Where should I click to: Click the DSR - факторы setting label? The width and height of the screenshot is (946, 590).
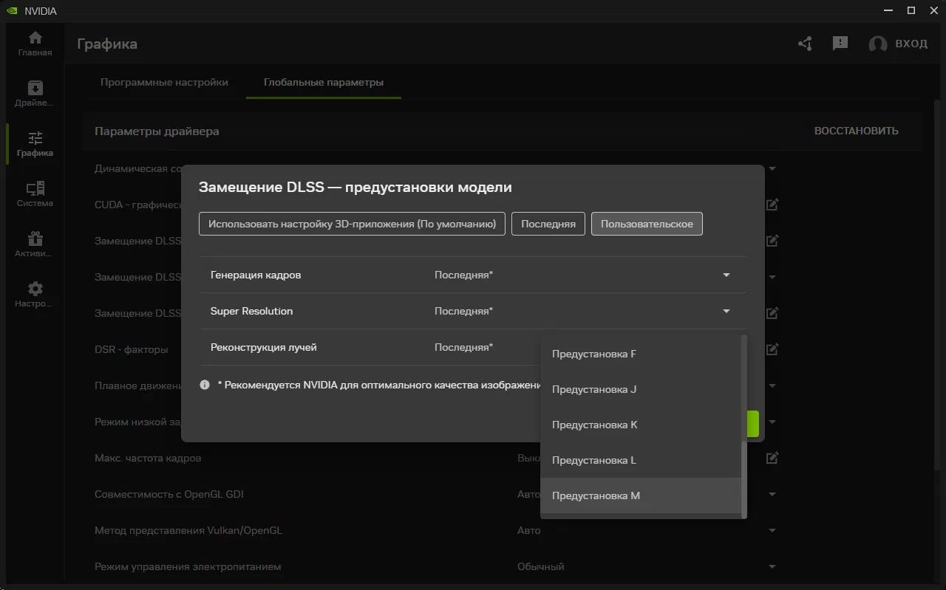132,349
